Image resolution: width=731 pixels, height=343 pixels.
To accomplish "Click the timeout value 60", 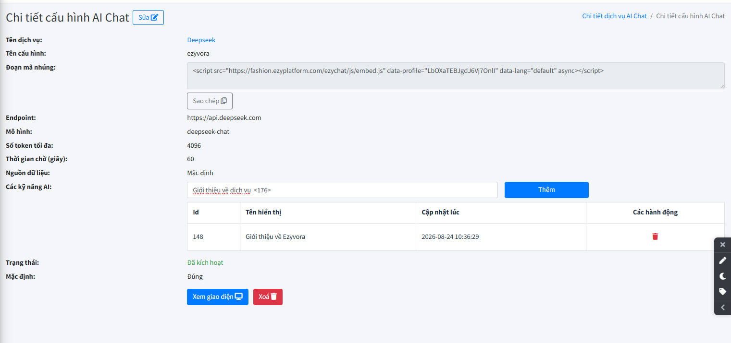I will pos(190,159).
